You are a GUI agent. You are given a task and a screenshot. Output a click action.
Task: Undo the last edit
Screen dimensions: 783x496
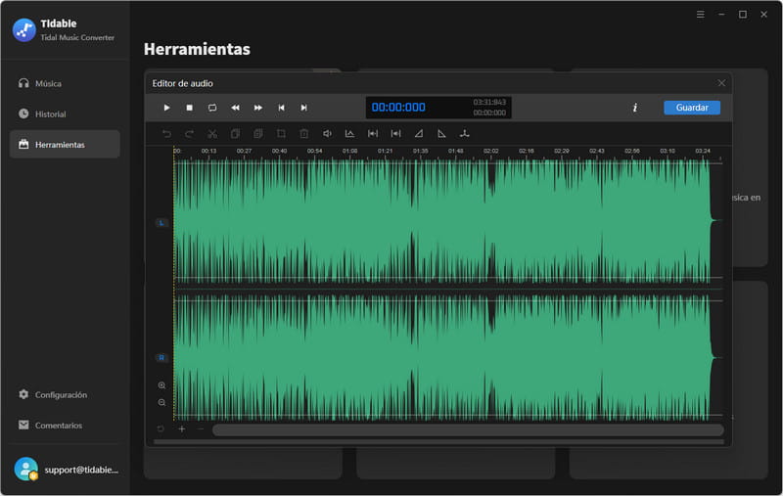click(x=166, y=134)
